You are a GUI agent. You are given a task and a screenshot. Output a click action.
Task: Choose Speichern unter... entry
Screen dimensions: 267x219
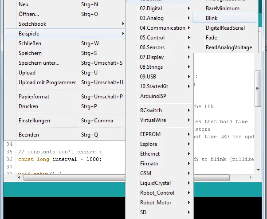65,63
